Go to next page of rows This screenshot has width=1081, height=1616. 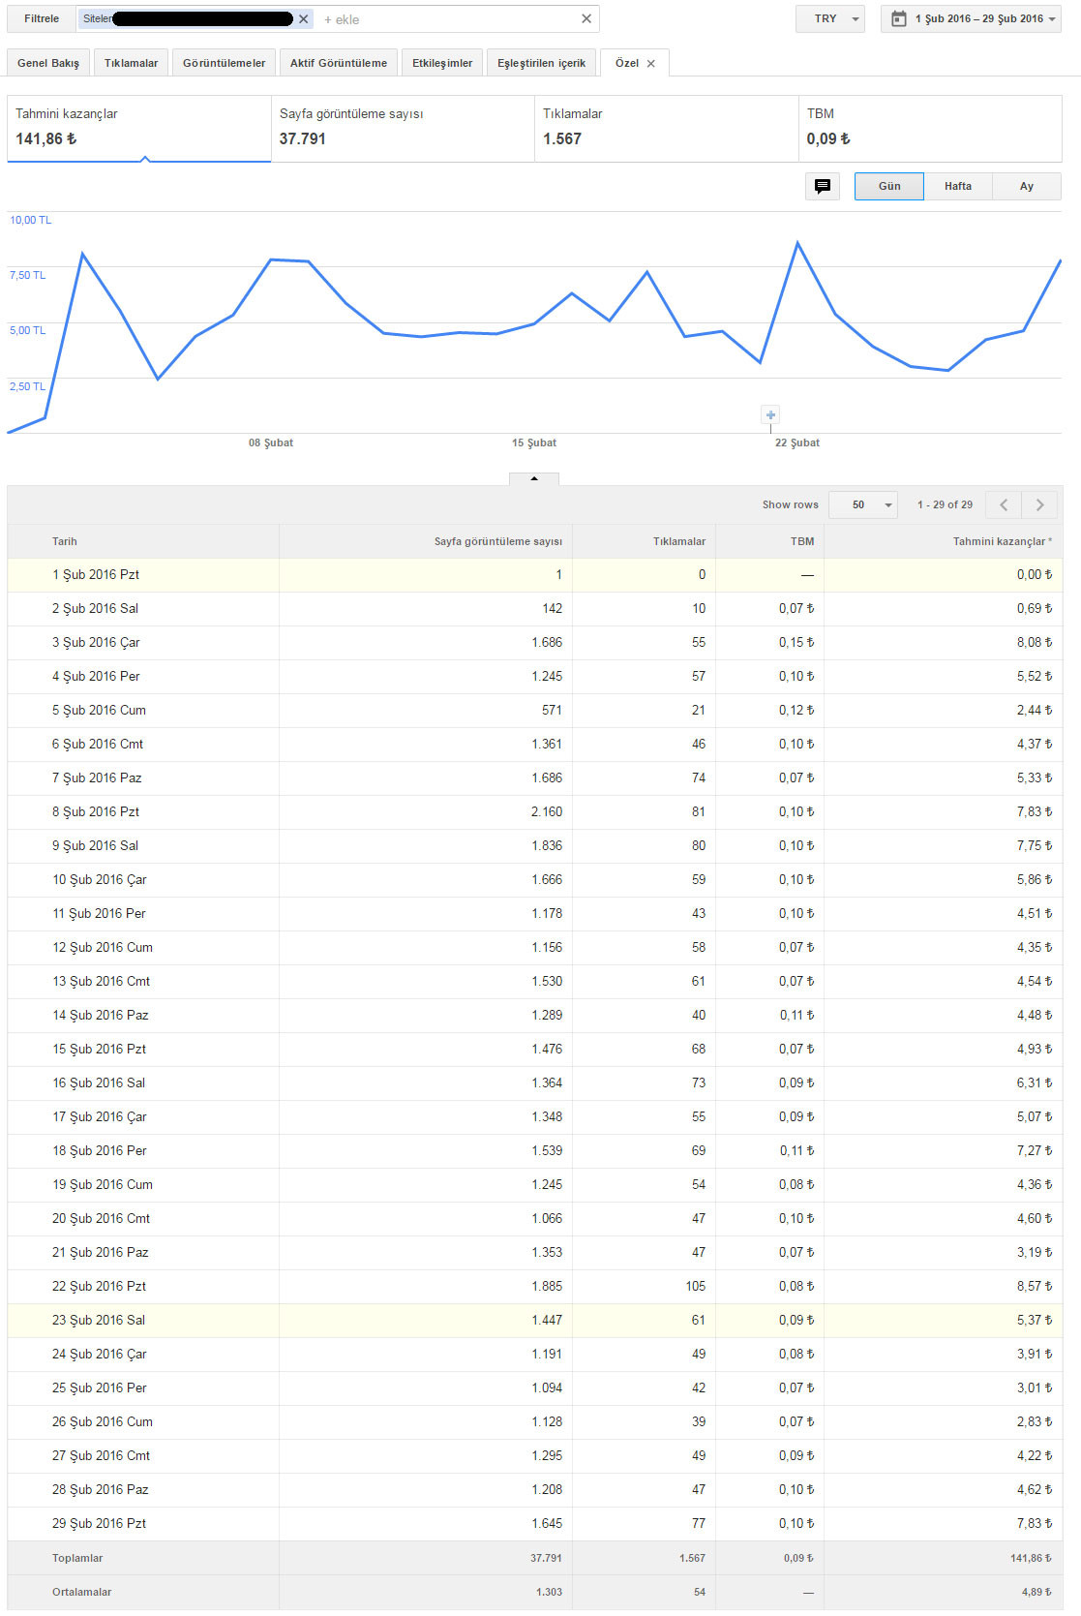(1039, 504)
